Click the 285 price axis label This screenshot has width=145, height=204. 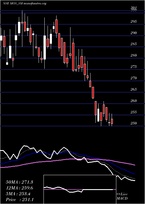(134, 44)
